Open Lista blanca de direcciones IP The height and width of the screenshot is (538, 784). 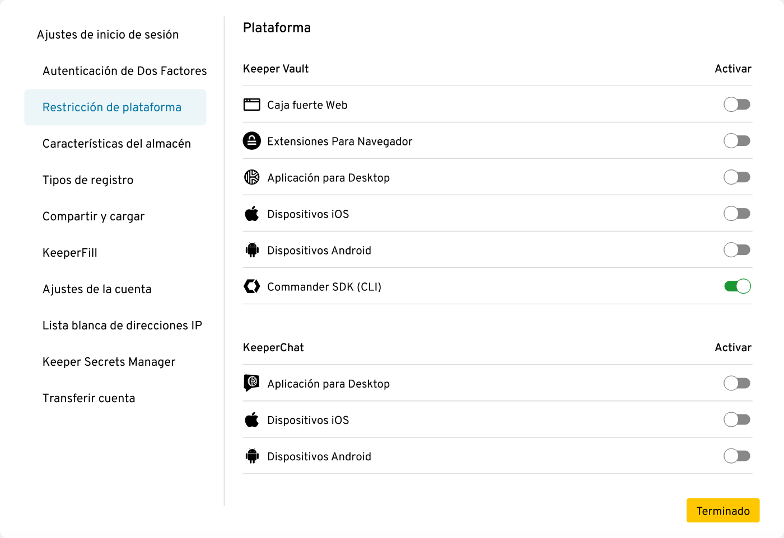pyautogui.click(x=122, y=325)
